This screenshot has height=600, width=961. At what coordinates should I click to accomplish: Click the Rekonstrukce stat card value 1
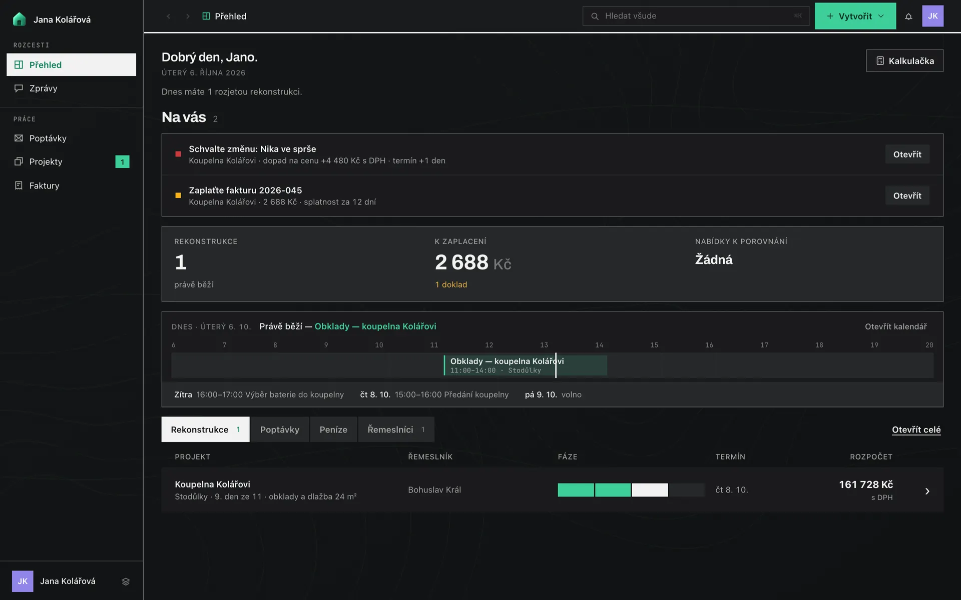[x=181, y=262]
